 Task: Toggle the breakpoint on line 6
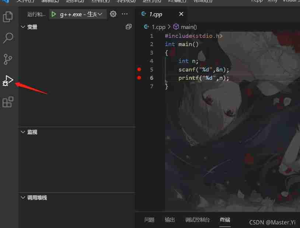point(139,77)
